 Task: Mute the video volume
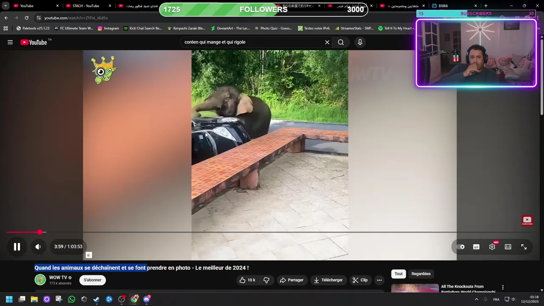pos(38,246)
